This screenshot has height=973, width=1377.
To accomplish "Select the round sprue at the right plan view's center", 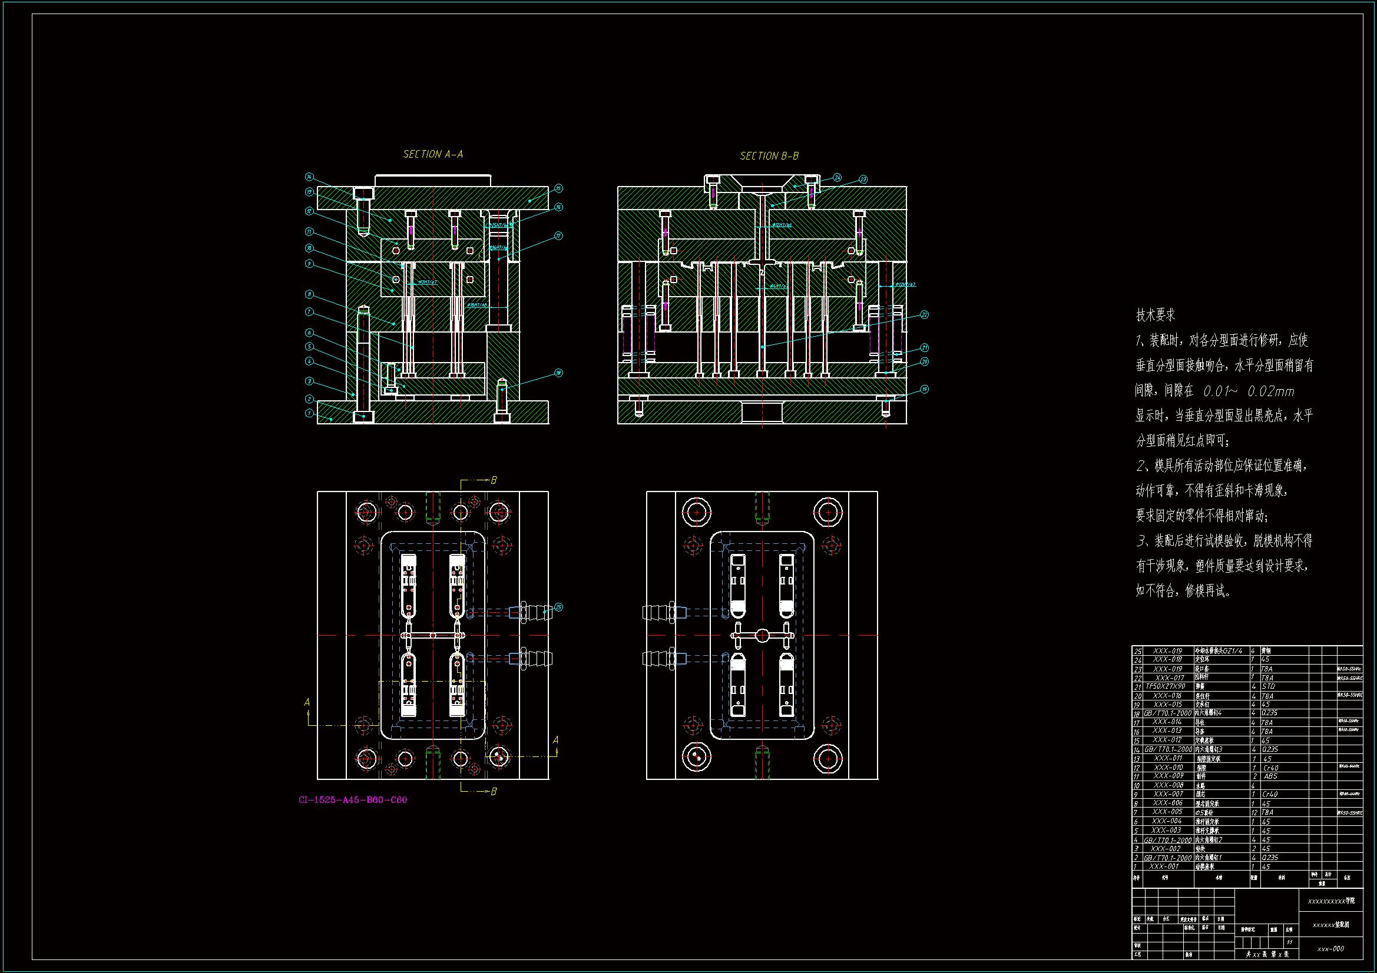I will pos(762,636).
